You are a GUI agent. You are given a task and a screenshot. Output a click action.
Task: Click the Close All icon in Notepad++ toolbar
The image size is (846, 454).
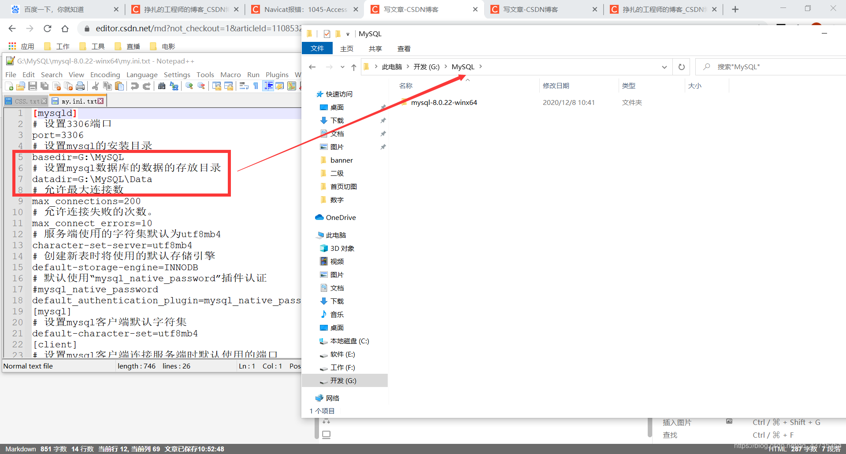coord(68,86)
